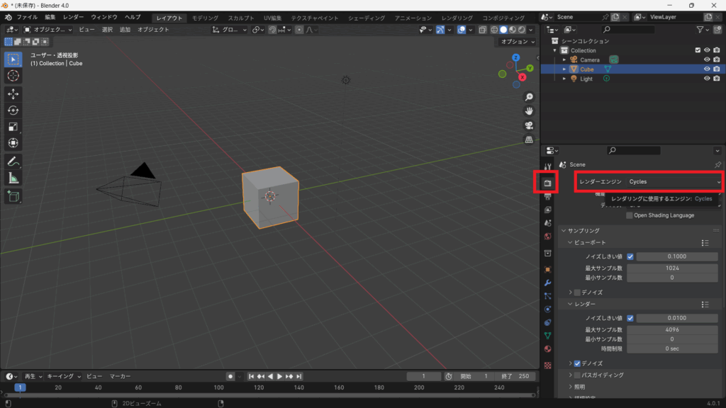The height and width of the screenshot is (408, 726).
Task: Select the Measure tool
Action: [13, 178]
